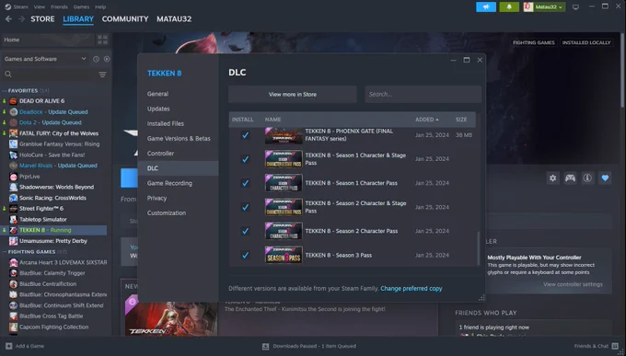Click the Tabletop Simulator game icon
The height and width of the screenshot is (356, 626).
point(13,219)
